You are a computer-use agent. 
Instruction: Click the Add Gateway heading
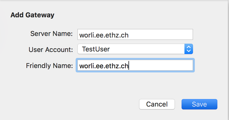(x=32, y=15)
